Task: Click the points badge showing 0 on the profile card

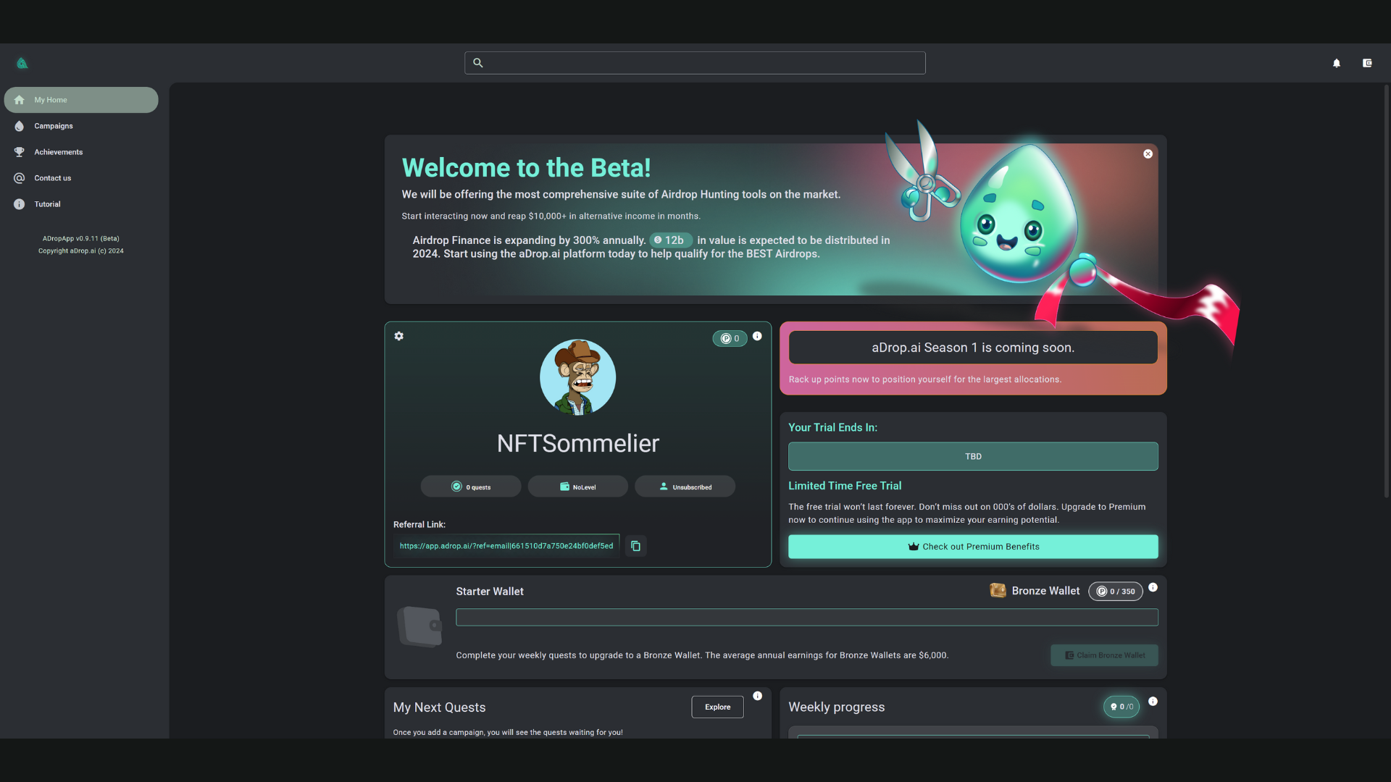Action: pos(730,338)
